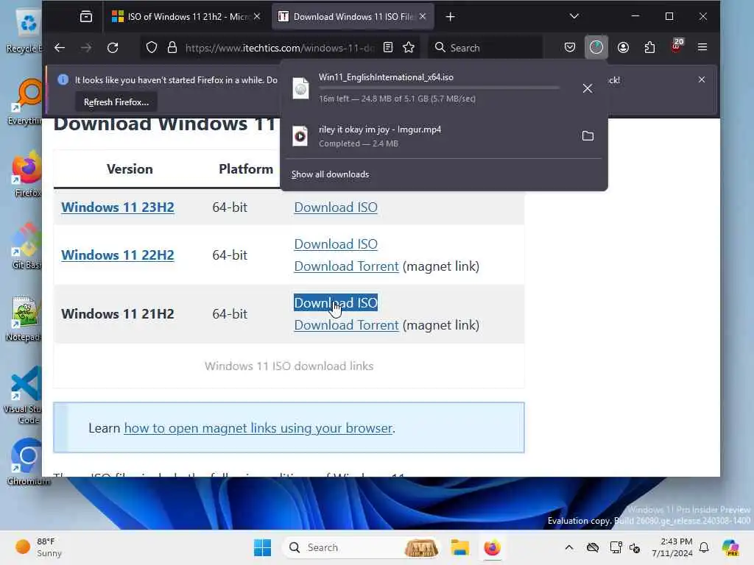Switch to the ISO of Windows 11 21h2 tab

coord(186,17)
